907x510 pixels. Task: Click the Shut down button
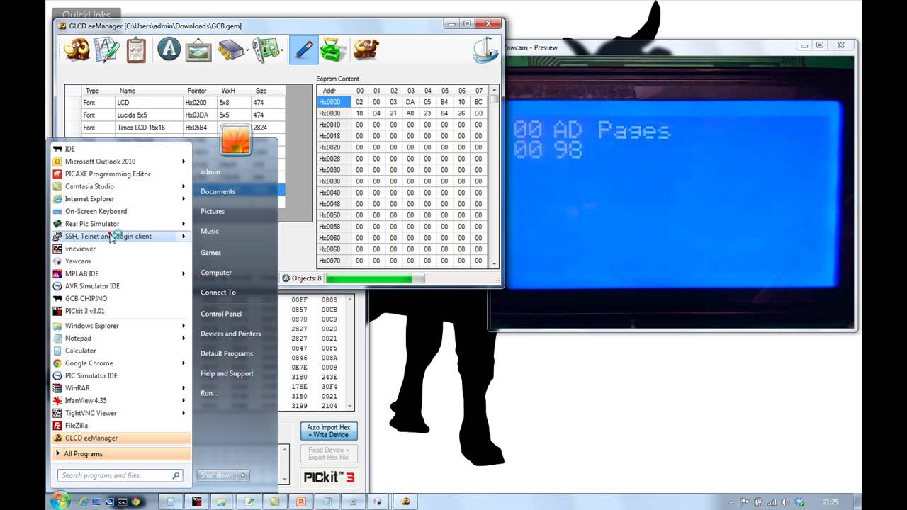click(x=218, y=475)
